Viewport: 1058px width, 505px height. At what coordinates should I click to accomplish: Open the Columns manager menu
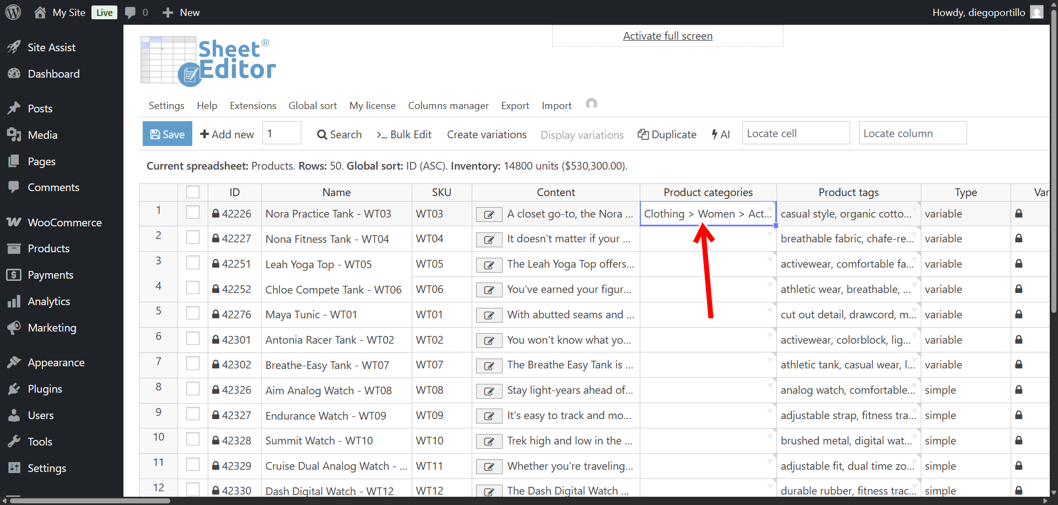coord(448,106)
